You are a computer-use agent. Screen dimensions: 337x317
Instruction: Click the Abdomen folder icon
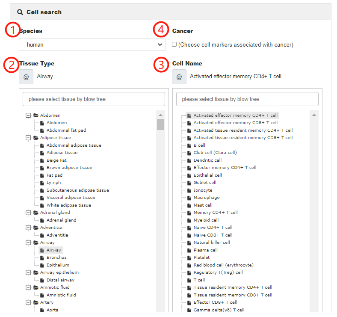click(36, 115)
